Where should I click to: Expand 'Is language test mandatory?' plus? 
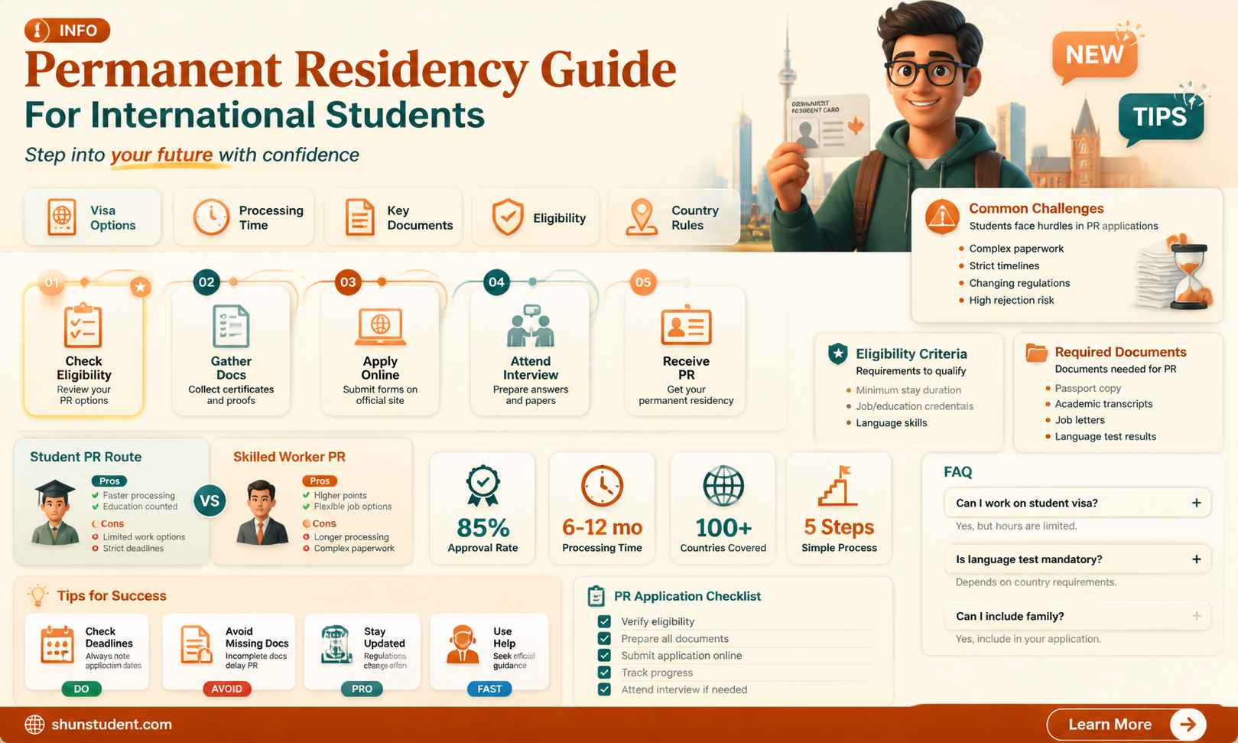(1196, 559)
